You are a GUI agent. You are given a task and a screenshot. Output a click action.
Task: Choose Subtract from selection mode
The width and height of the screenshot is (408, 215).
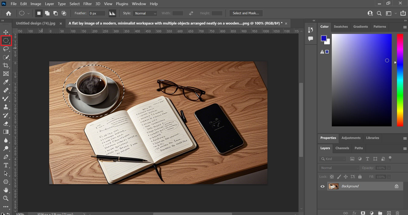55,13
